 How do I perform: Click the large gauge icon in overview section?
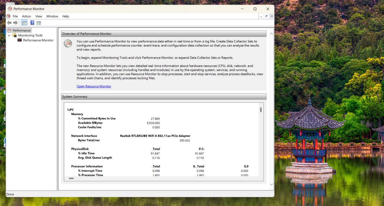tap(68, 44)
